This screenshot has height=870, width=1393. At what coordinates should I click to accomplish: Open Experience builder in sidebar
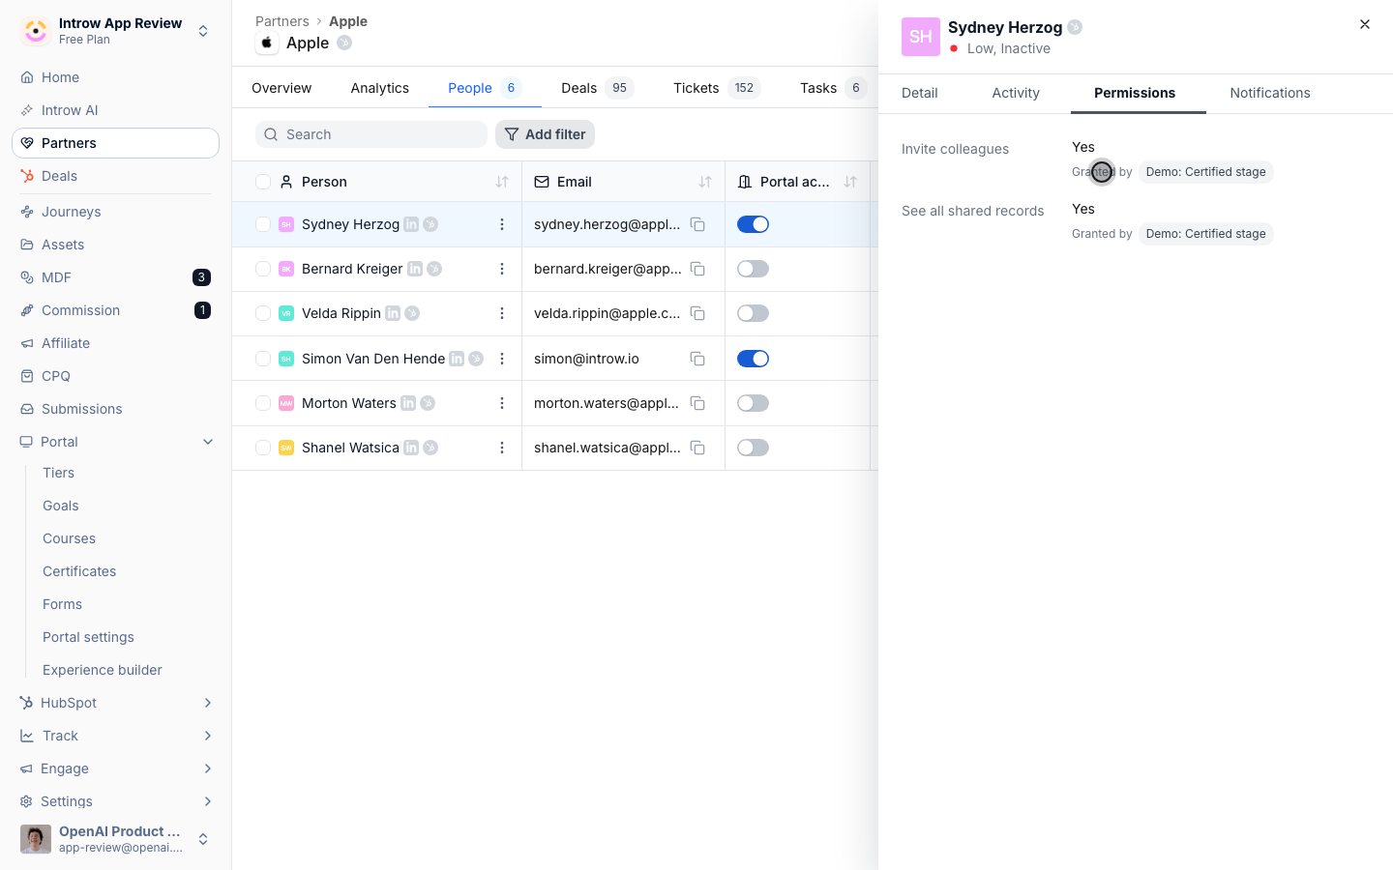click(x=103, y=670)
